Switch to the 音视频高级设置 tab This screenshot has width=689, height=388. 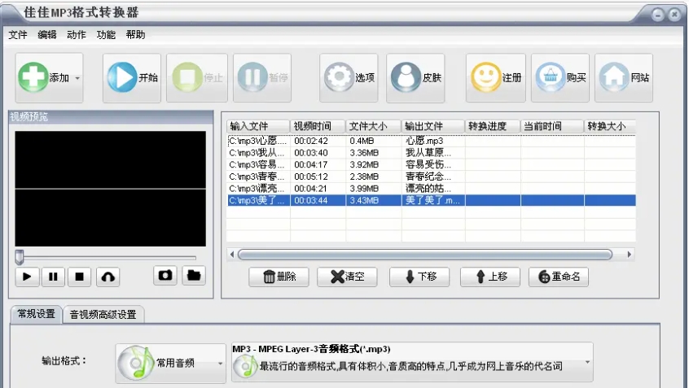[103, 315]
